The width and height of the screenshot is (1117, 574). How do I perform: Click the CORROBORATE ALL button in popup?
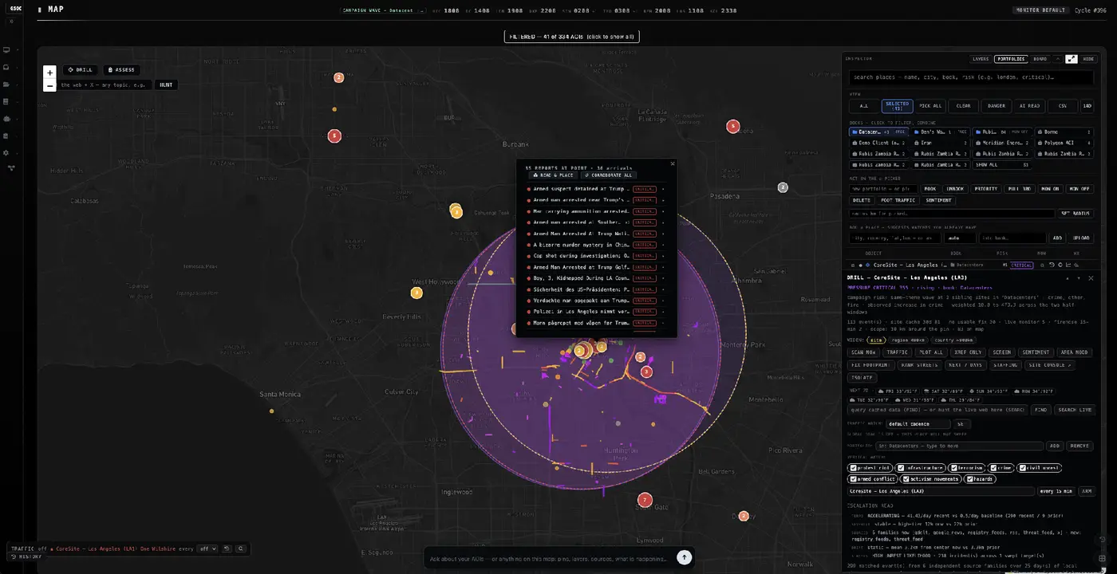pos(609,175)
